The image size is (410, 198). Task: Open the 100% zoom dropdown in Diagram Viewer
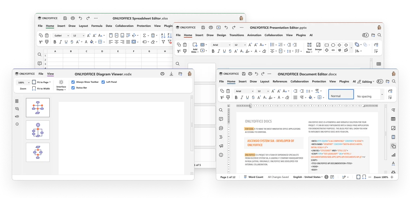[x=23, y=82]
